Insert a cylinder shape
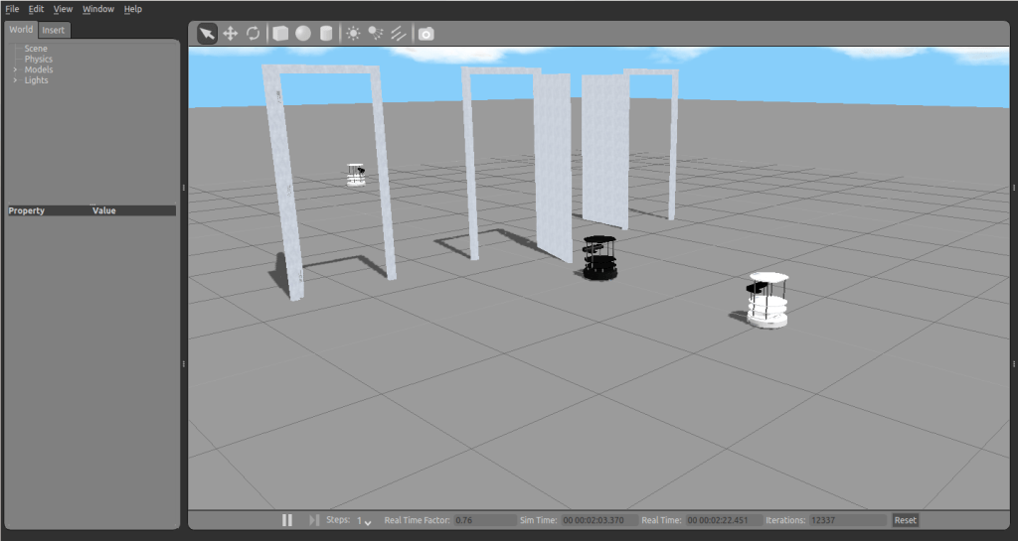1018x541 pixels. pos(325,34)
